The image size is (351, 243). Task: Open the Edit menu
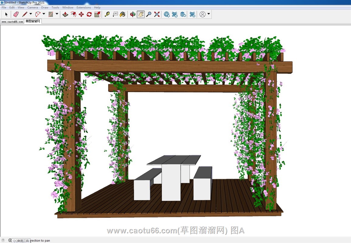[x=12, y=7]
